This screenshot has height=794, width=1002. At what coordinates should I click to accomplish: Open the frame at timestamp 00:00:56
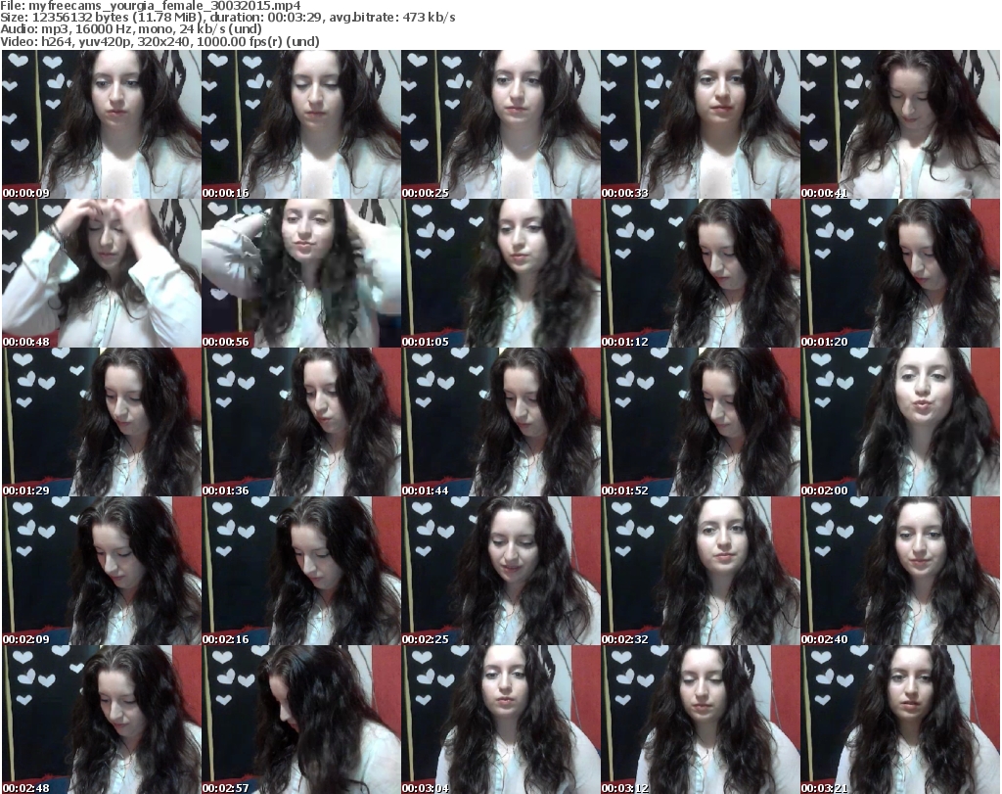[x=301, y=273]
